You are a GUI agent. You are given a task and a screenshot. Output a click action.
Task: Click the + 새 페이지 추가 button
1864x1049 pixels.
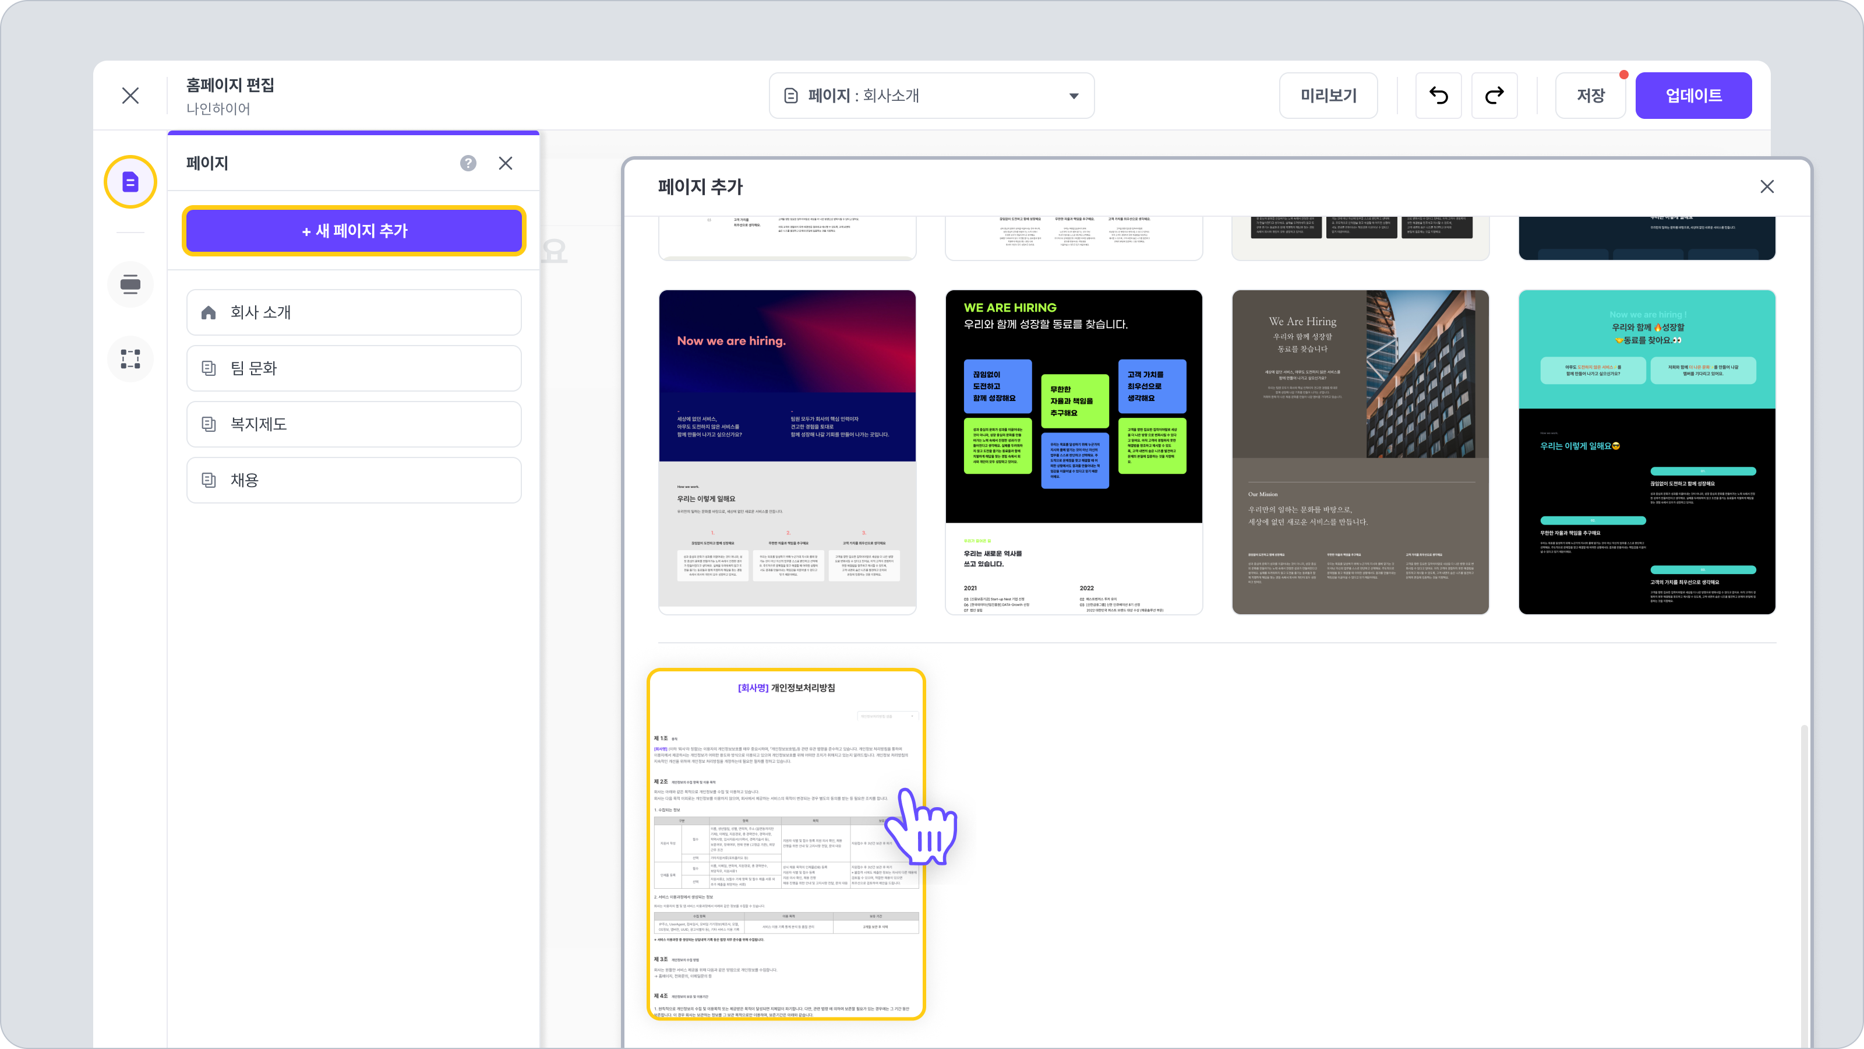click(x=354, y=231)
